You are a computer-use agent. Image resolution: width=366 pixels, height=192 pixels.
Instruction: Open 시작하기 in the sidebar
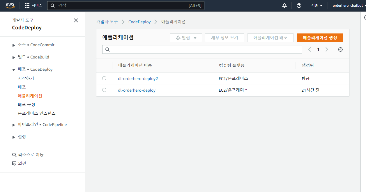[x=26, y=78]
